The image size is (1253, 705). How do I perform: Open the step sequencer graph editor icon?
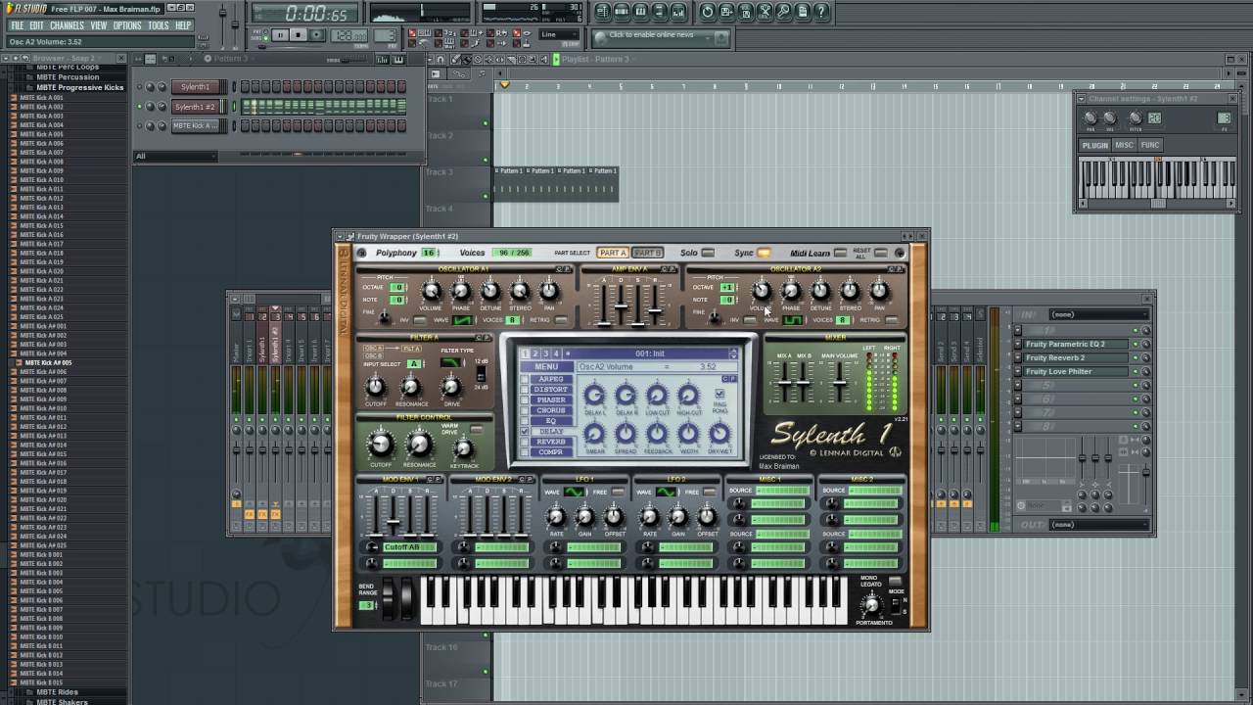tap(383, 59)
